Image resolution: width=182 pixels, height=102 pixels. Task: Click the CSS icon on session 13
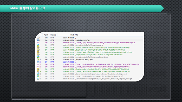pyautogui.click(x=38, y=67)
